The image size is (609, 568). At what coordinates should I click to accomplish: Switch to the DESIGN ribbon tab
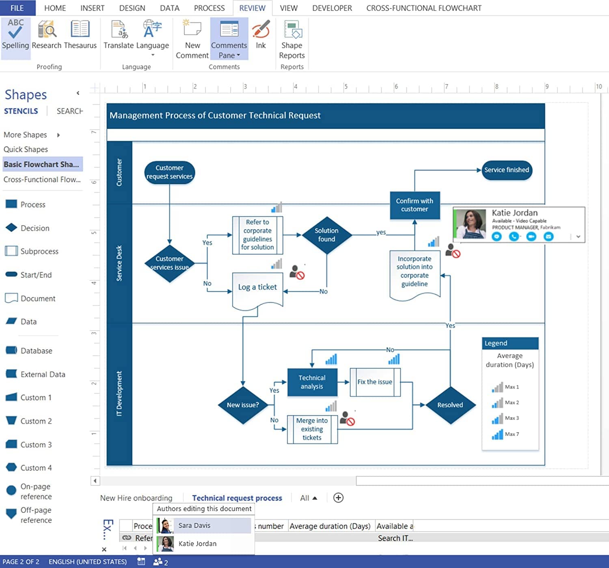point(132,8)
